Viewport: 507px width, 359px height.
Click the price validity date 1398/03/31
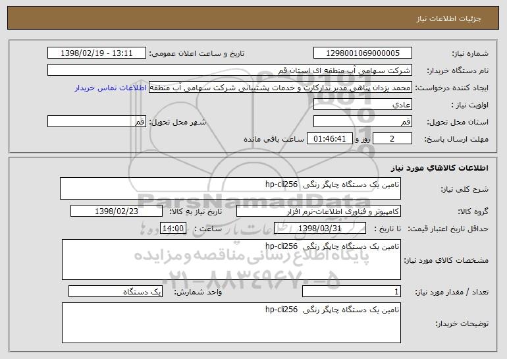(320, 228)
